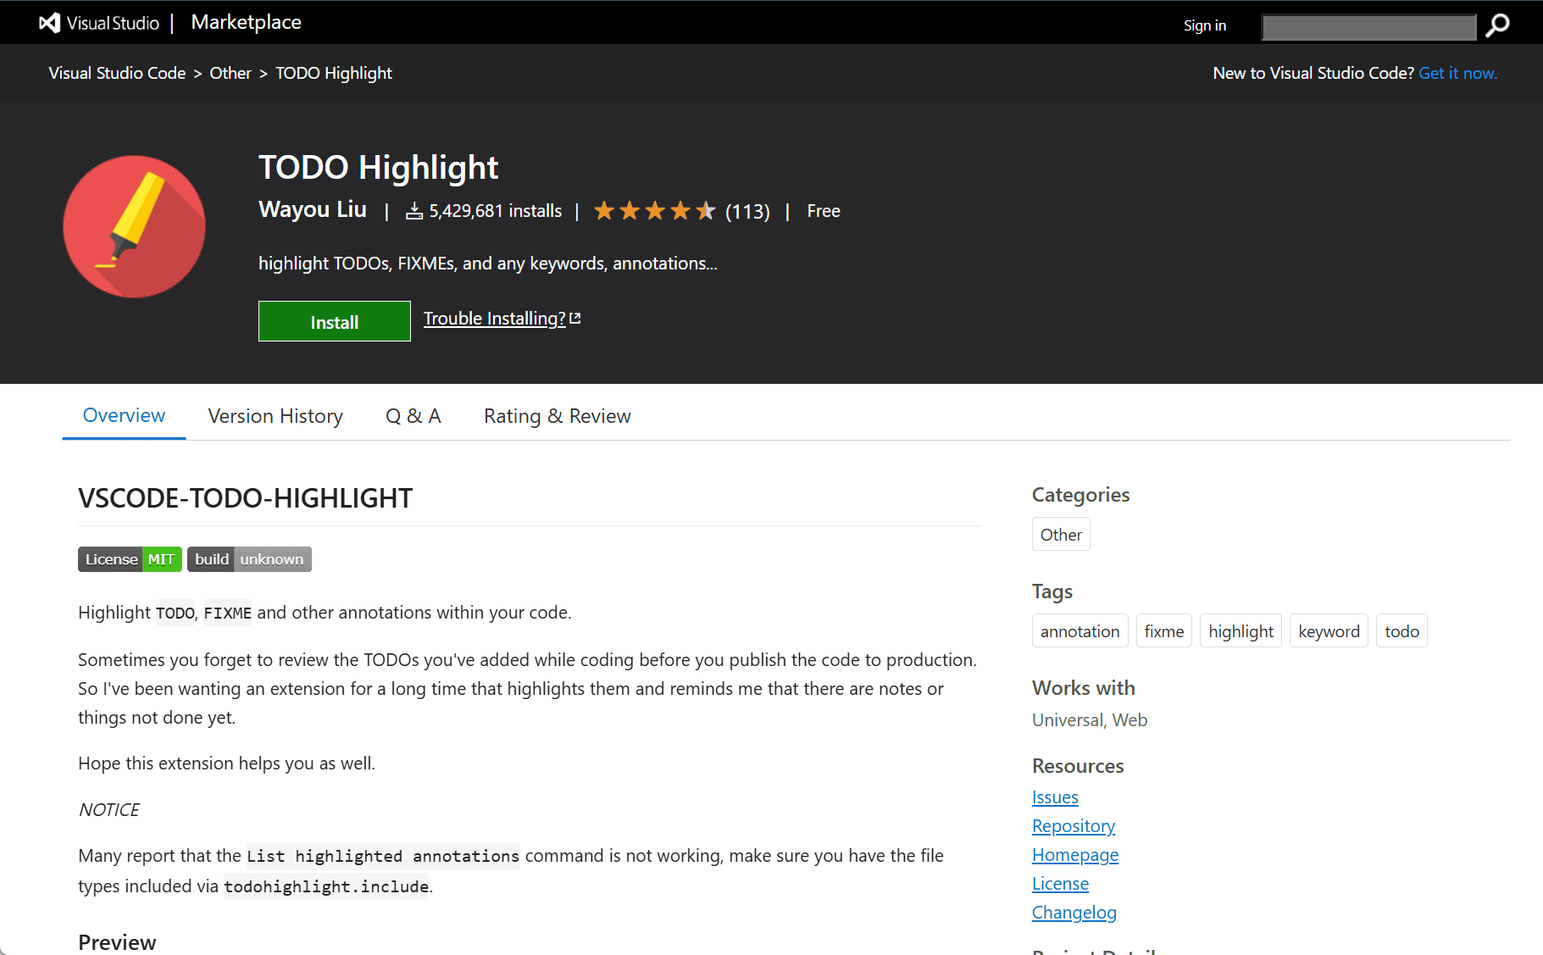Click the build unknown badge
The height and width of the screenshot is (955, 1543).
point(249,559)
